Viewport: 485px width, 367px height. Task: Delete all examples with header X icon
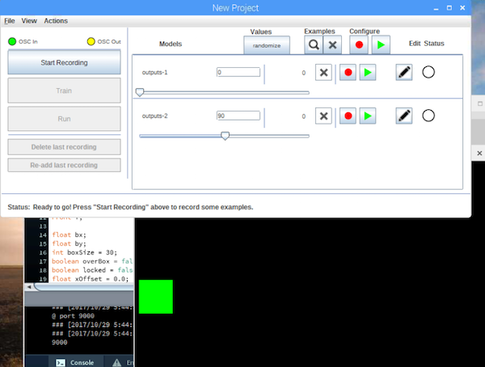click(332, 45)
